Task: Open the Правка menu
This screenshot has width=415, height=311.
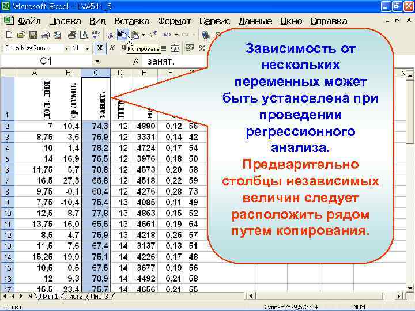Action: point(65,21)
